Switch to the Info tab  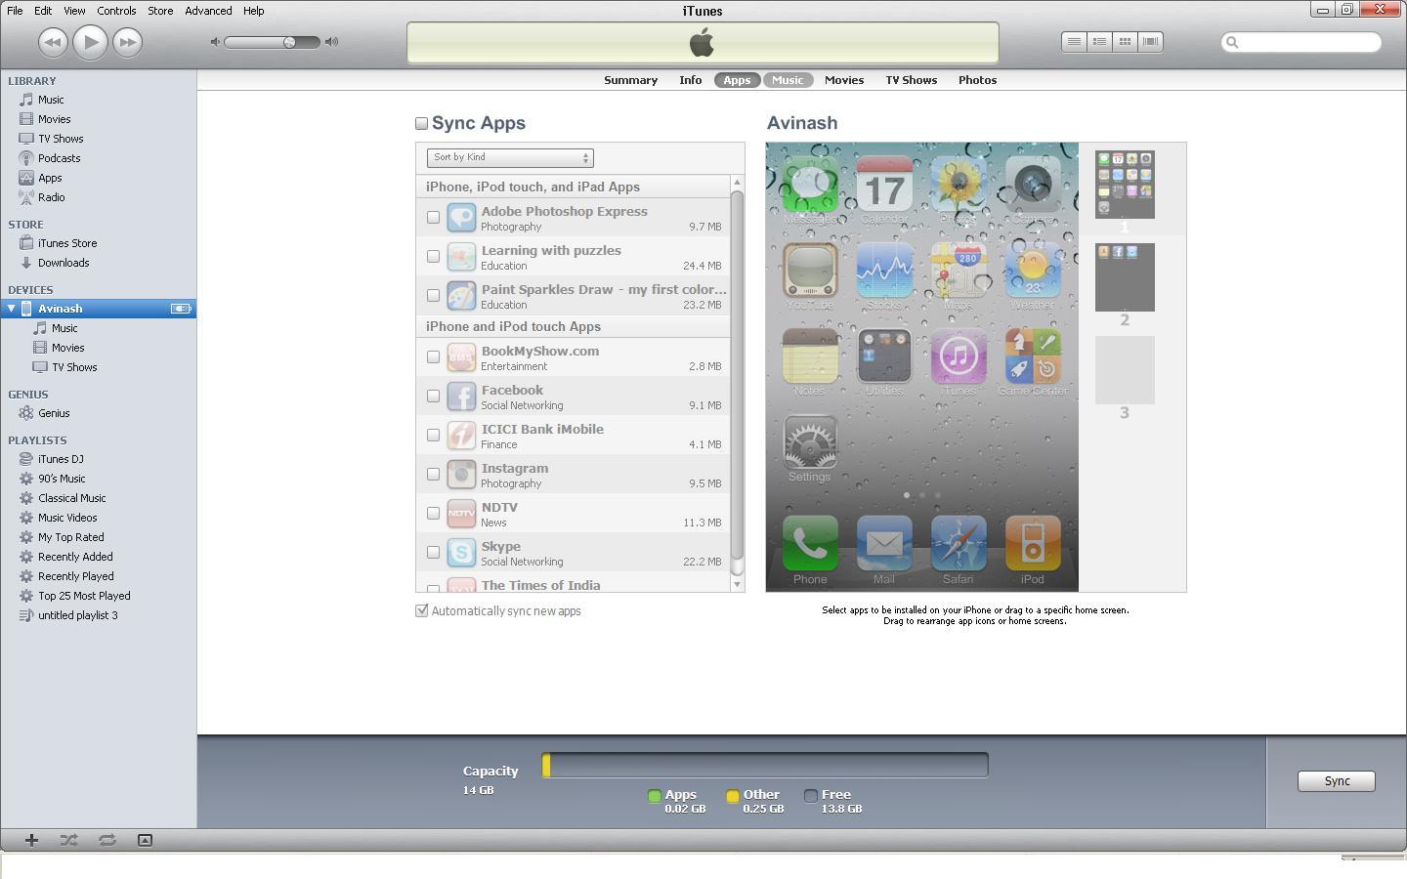[x=691, y=80]
